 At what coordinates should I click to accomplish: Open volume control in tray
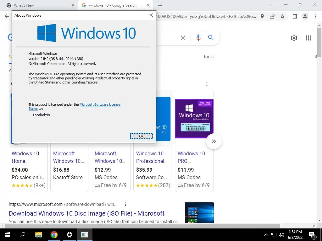pyautogui.click(x=281, y=235)
